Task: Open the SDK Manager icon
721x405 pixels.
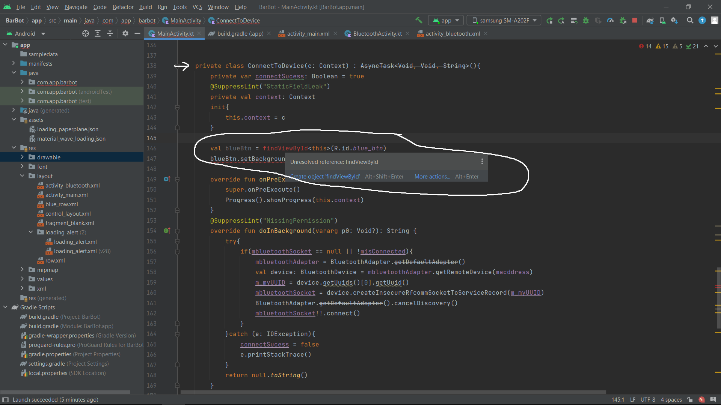Action: [x=674, y=21]
